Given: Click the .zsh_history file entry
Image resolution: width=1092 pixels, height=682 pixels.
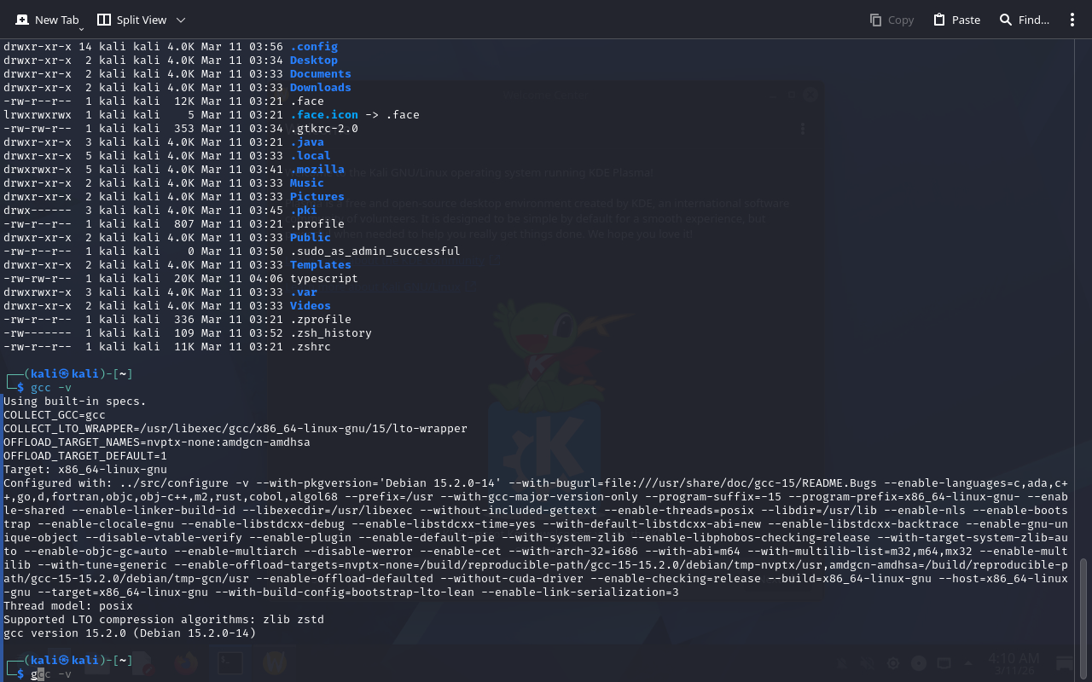Looking at the screenshot, I should 331,333.
